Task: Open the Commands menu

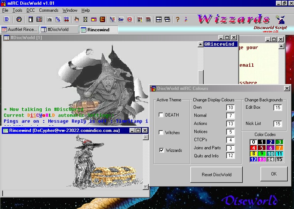Action: pyautogui.click(x=49, y=10)
